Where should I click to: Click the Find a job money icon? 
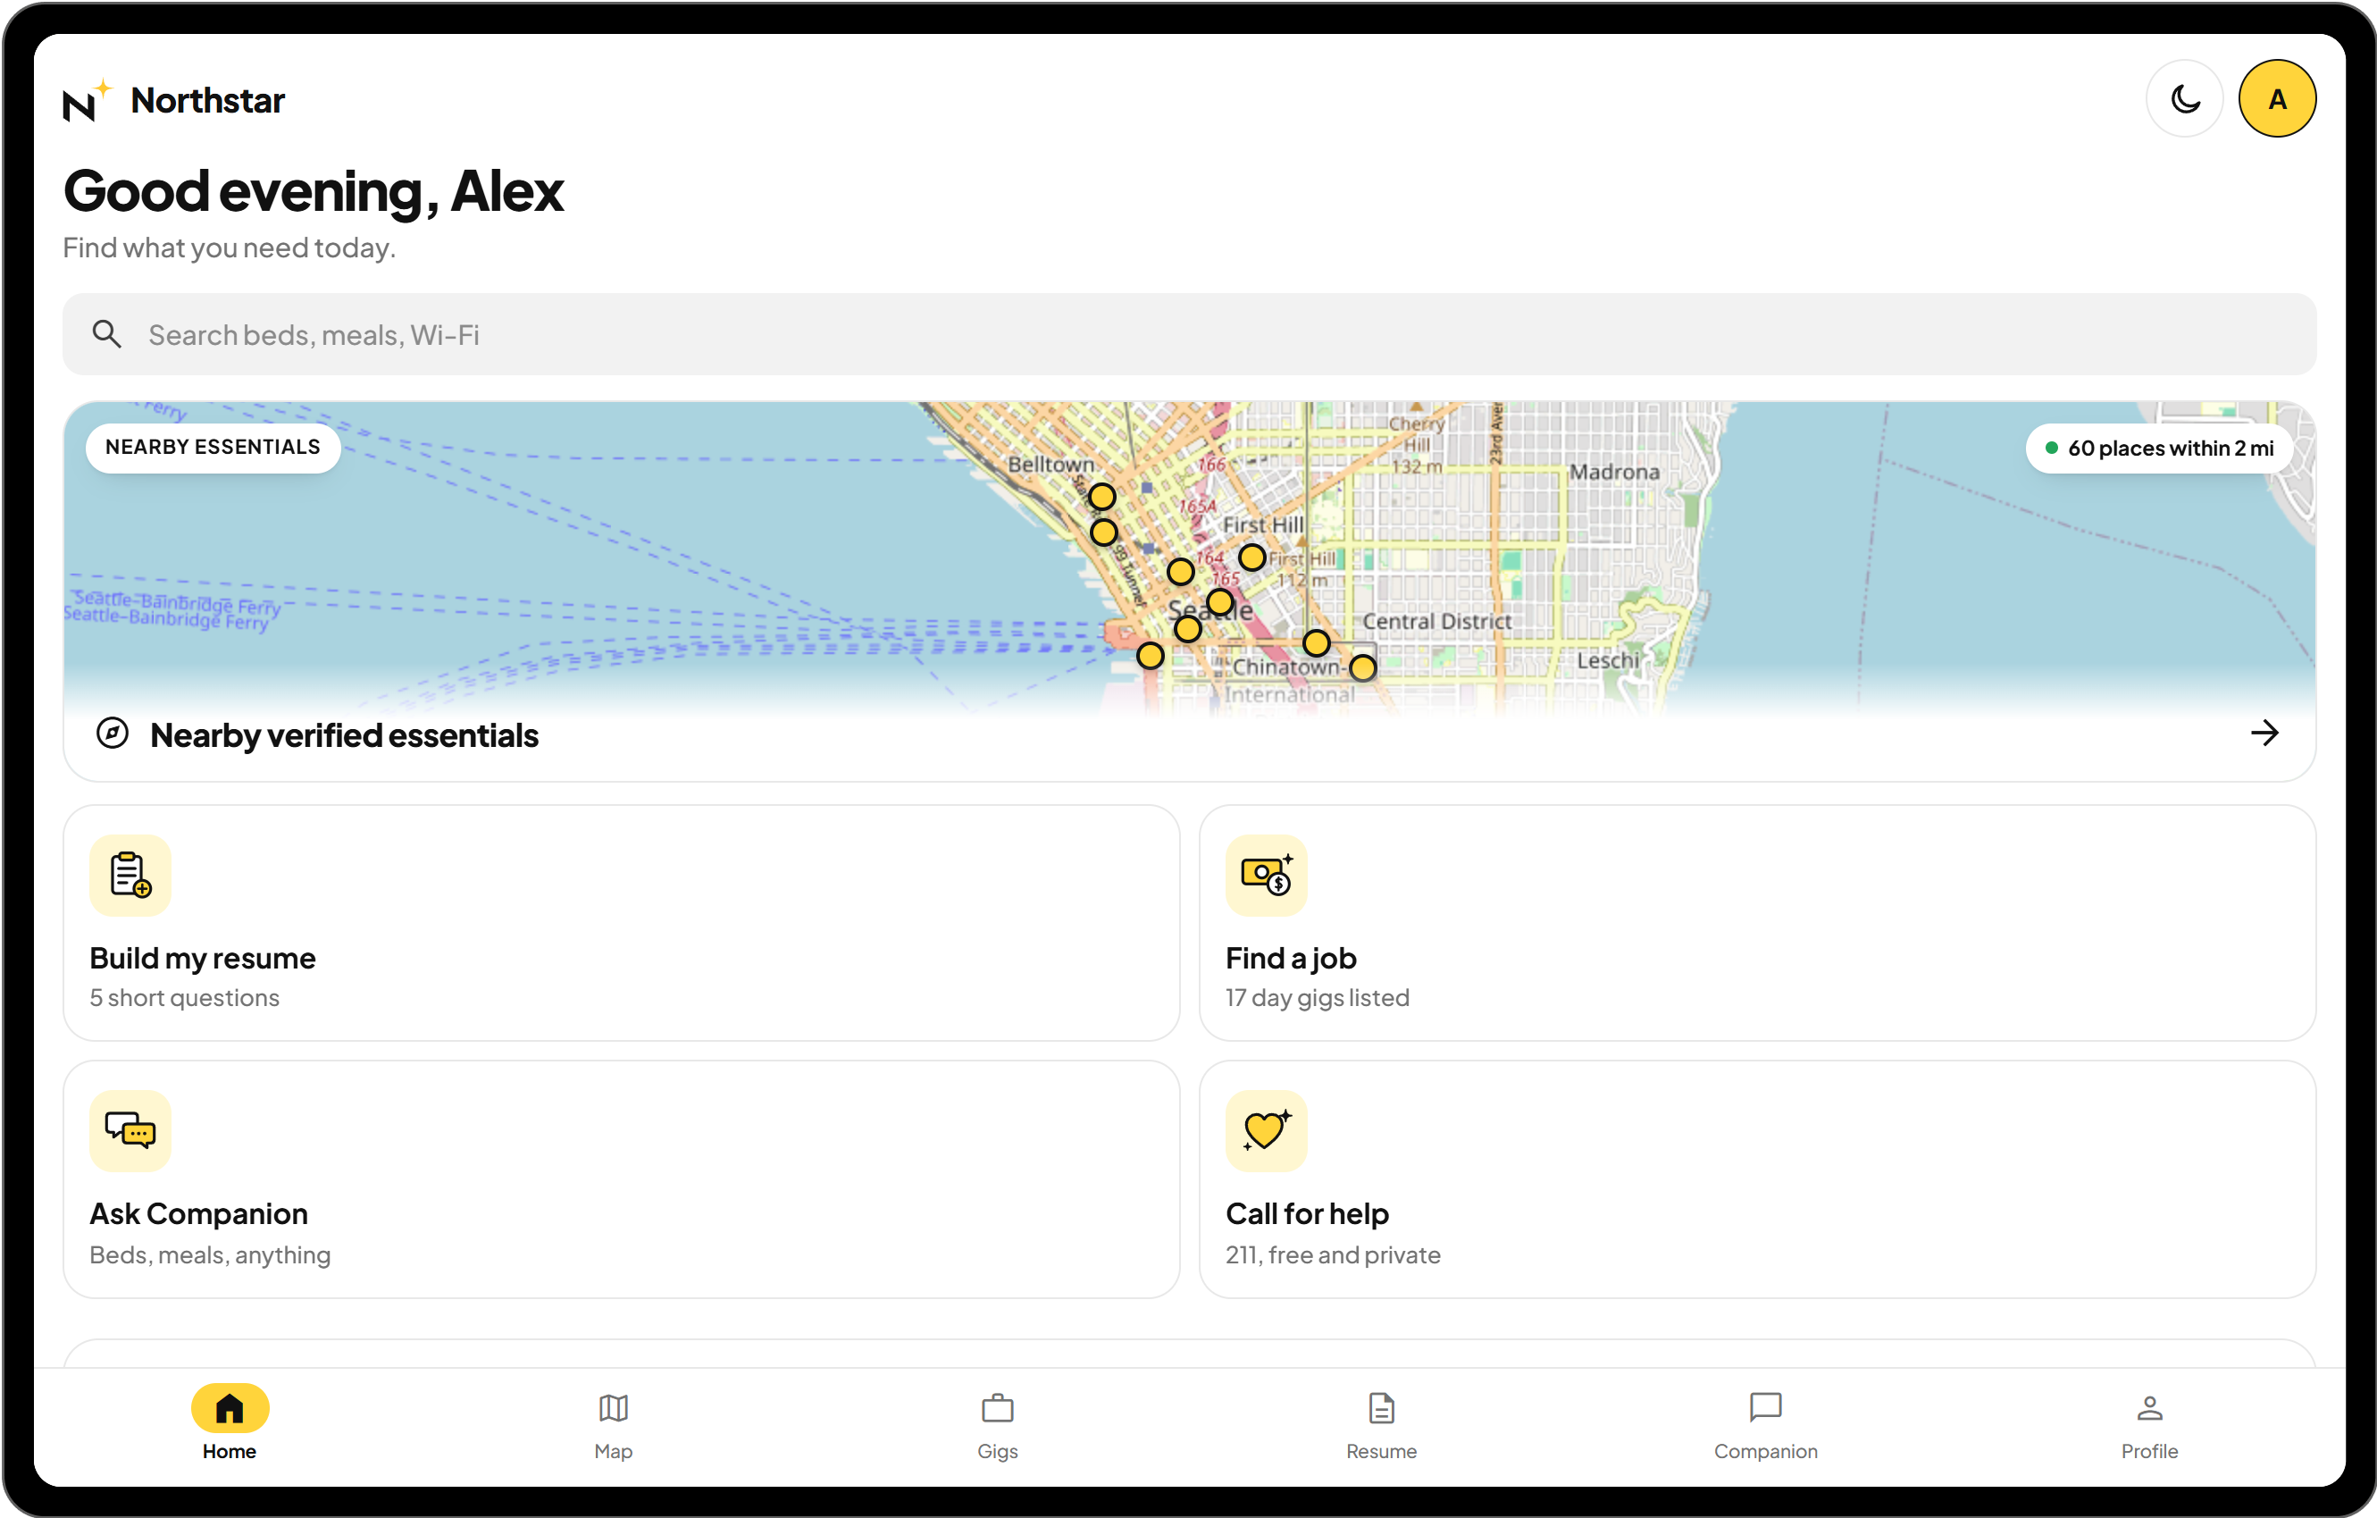tap(1267, 875)
